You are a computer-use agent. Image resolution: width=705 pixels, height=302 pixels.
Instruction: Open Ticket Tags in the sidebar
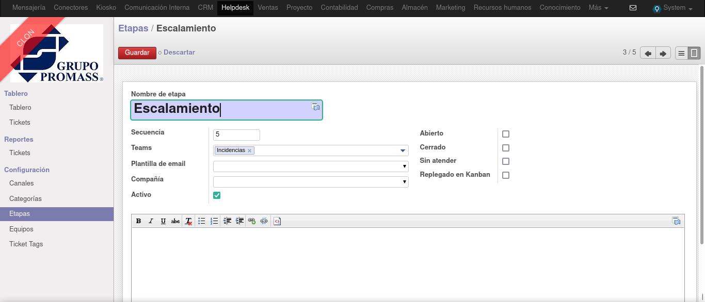tap(26, 244)
